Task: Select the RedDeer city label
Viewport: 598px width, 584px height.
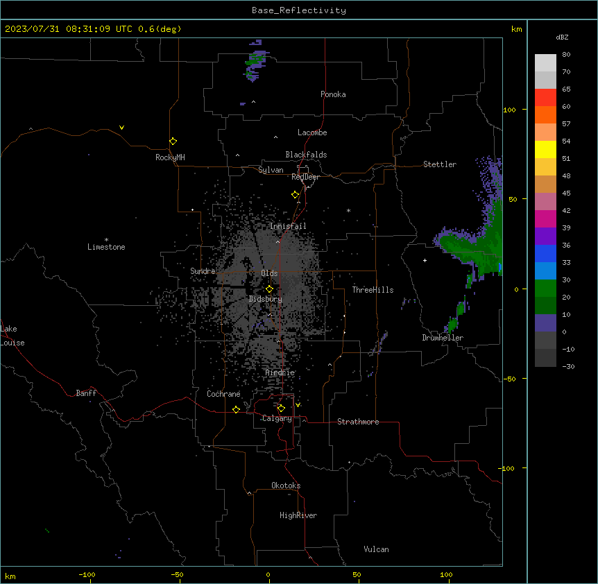Action: pyautogui.click(x=305, y=177)
